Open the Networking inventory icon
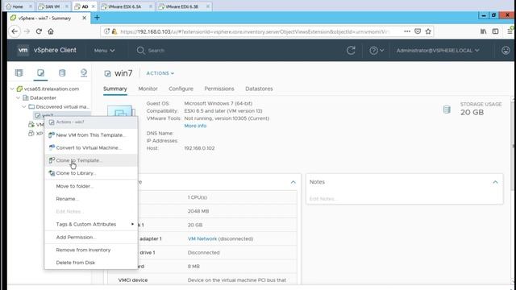The image size is (516, 290). [84, 72]
